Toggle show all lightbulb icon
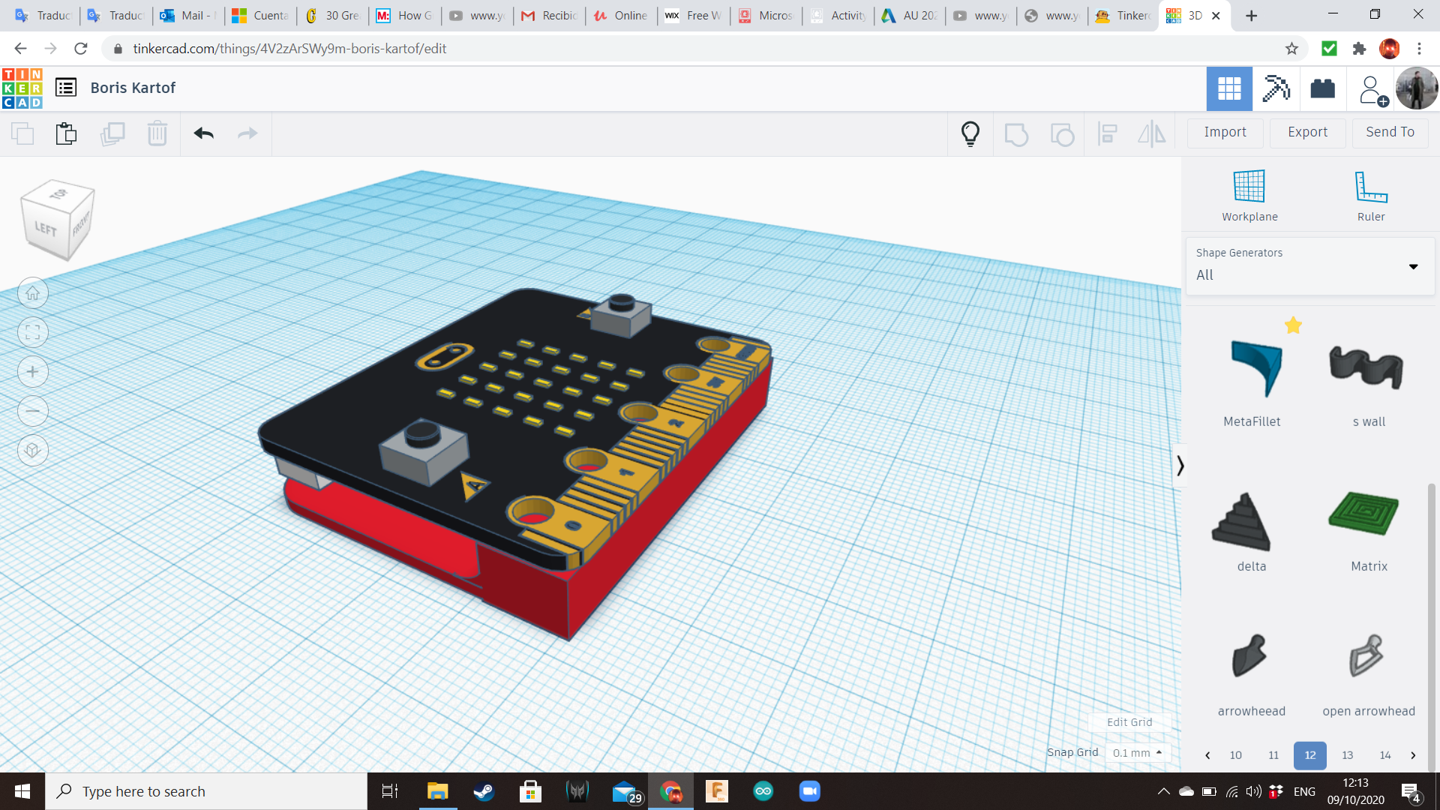 [970, 133]
